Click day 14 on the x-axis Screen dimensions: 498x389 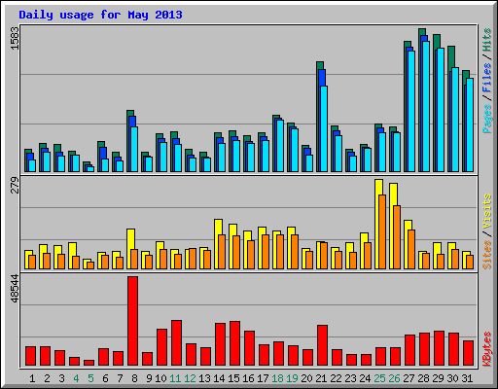pos(219,378)
